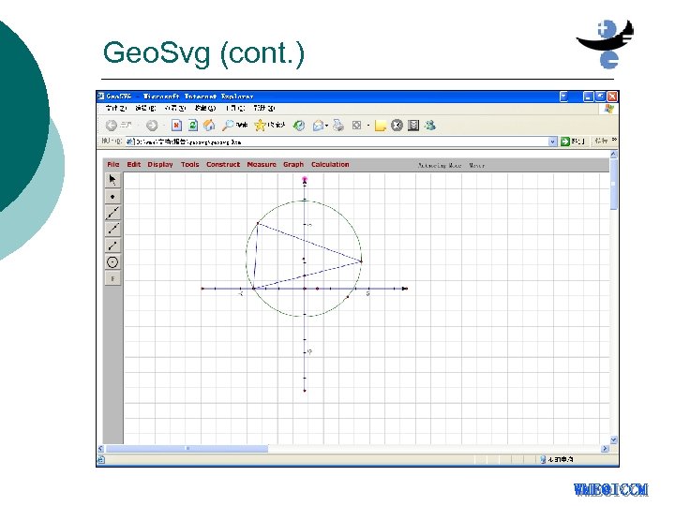Open the Graph menu

click(x=293, y=164)
